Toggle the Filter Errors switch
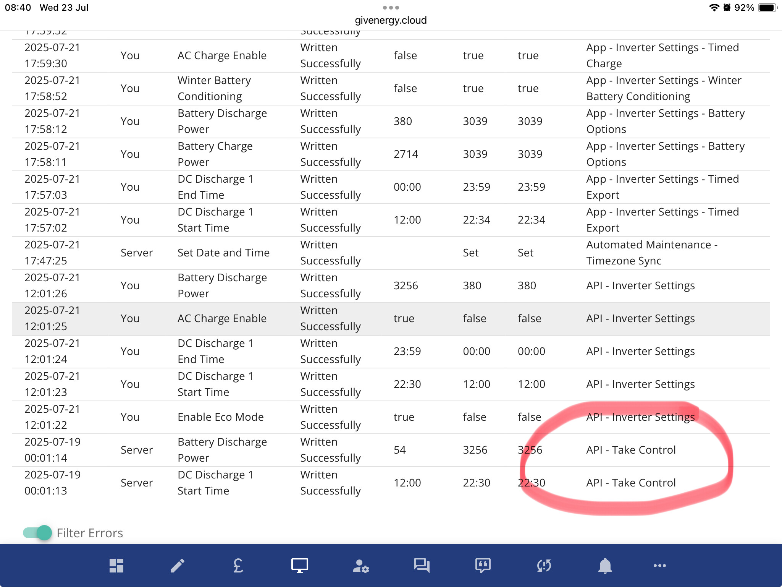This screenshot has width=782, height=587. (x=37, y=533)
